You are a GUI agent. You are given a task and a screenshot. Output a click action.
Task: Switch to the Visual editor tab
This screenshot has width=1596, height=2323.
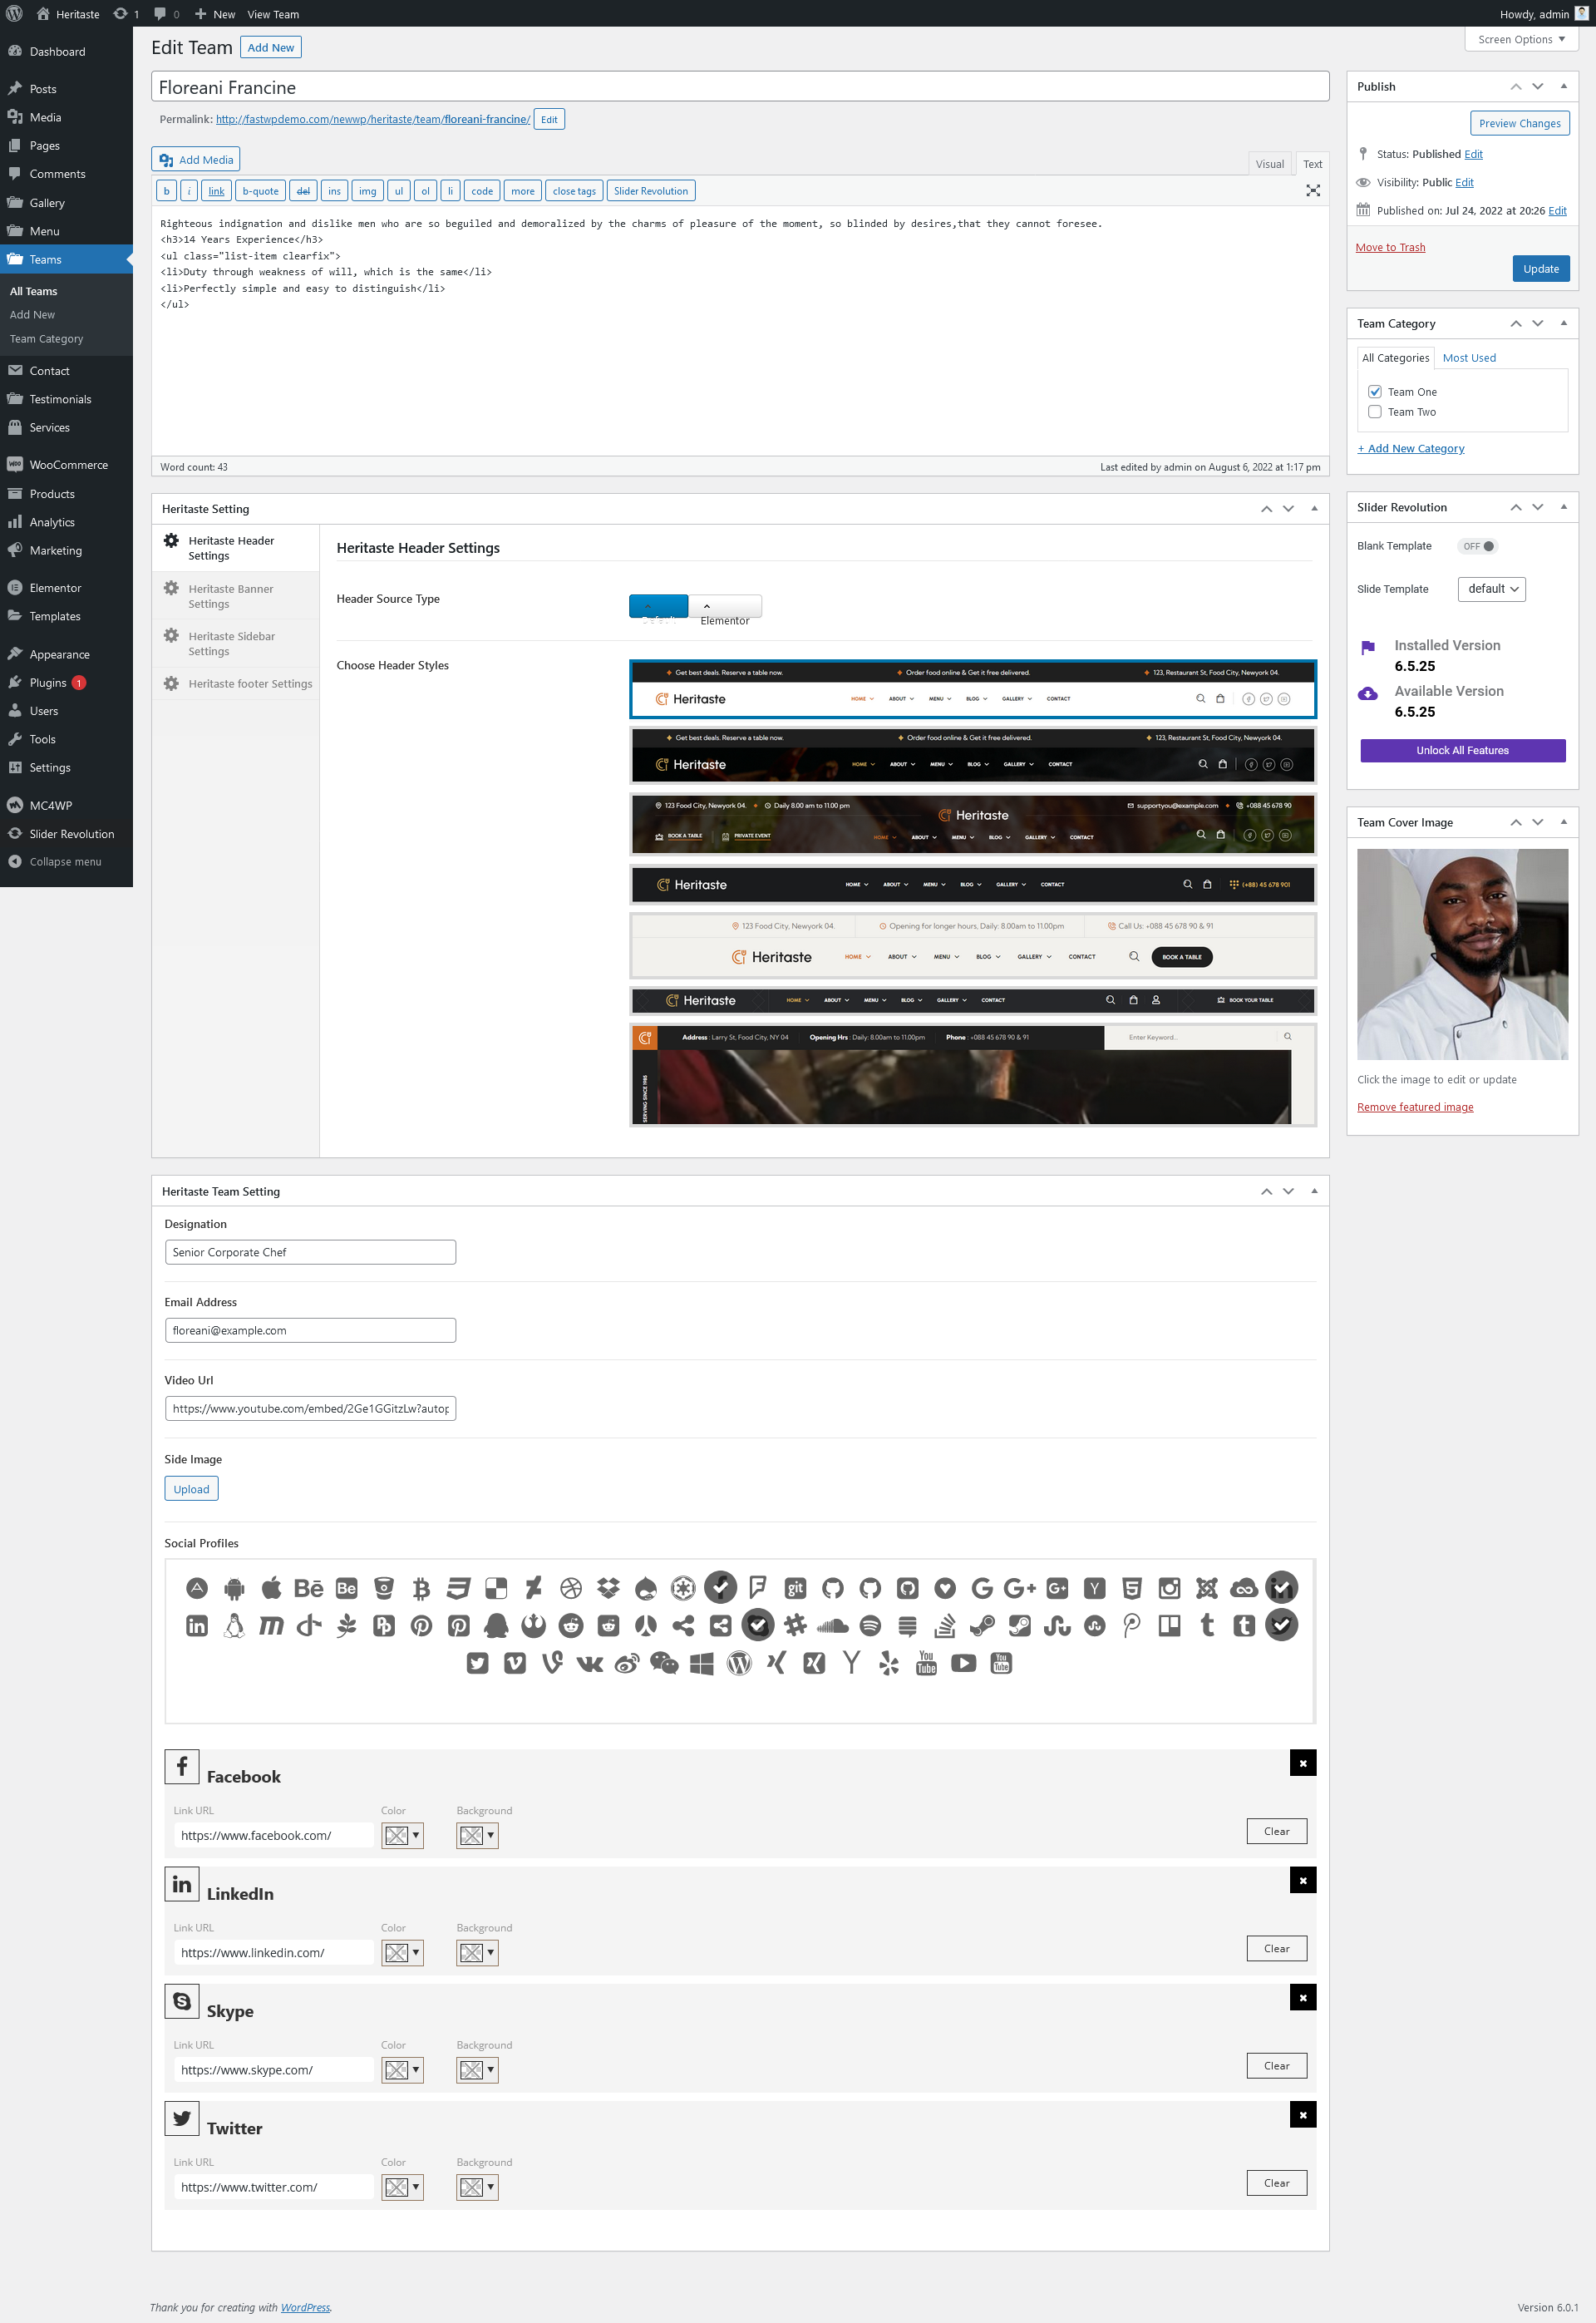coord(1269,164)
